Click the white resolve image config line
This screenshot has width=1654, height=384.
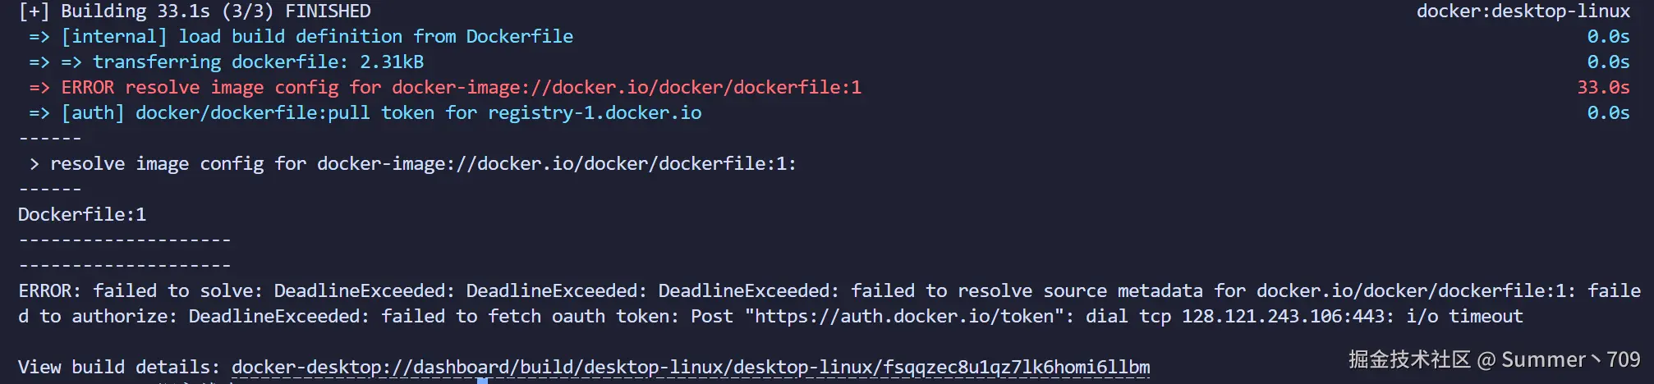click(x=423, y=163)
